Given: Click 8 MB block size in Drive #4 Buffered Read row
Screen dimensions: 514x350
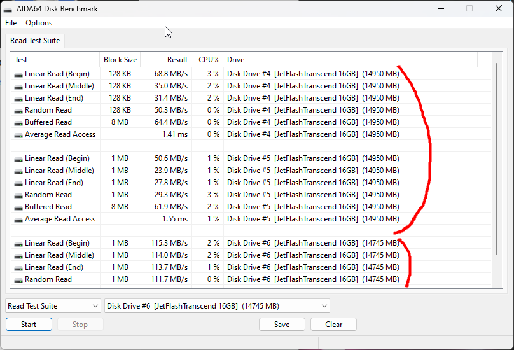Looking at the screenshot, I should coord(120,122).
